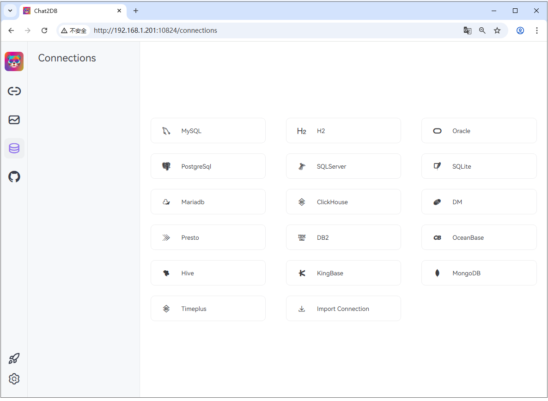The height and width of the screenshot is (401, 548).
Task: Select the Chat2DB browser tab
Action: pos(73,11)
